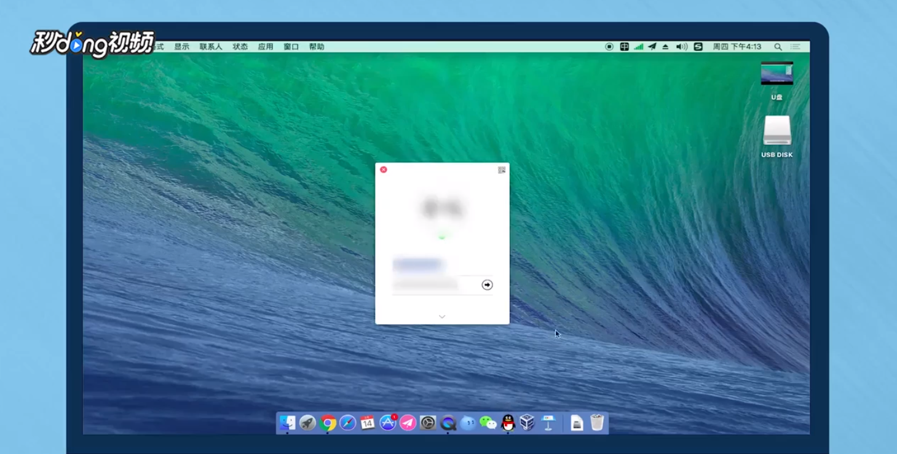The image size is (897, 454).
Task: Open System Preferences gear in Dock
Action: click(428, 423)
